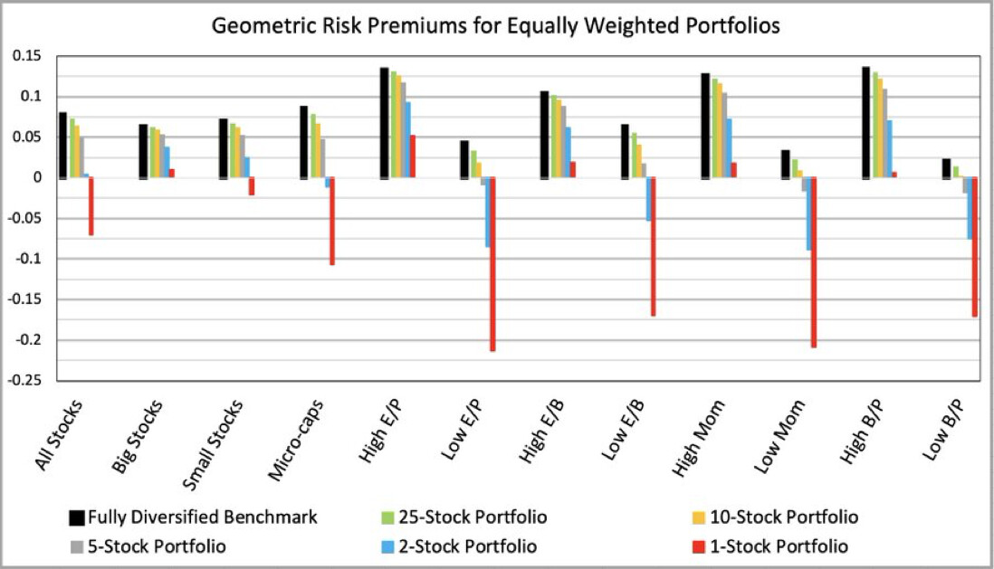Image resolution: width=994 pixels, height=569 pixels.
Task: Click the black Fully Diversified Benchmark legend swatch
Action: 77,518
